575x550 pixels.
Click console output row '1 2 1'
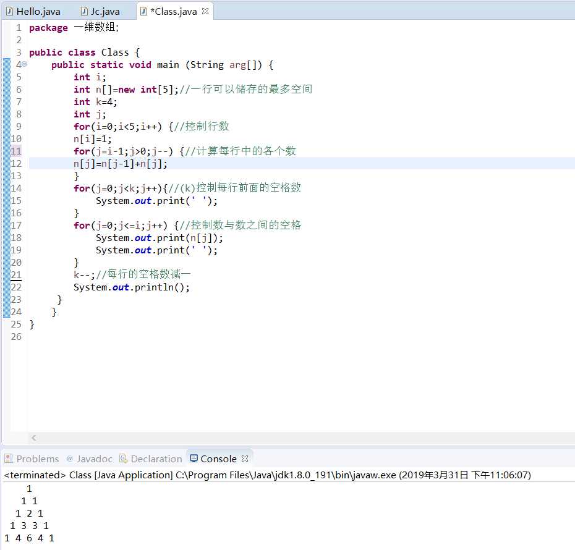point(29,513)
